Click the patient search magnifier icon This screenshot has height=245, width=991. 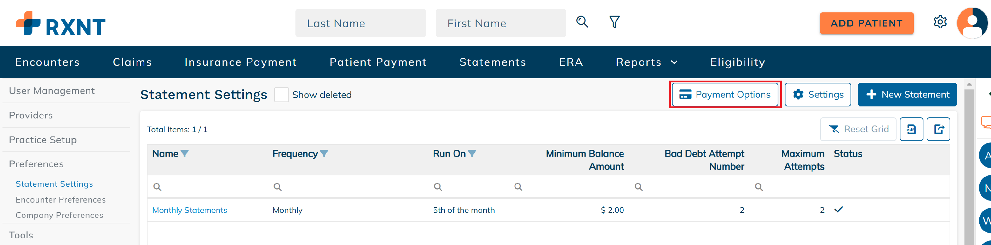(x=582, y=22)
